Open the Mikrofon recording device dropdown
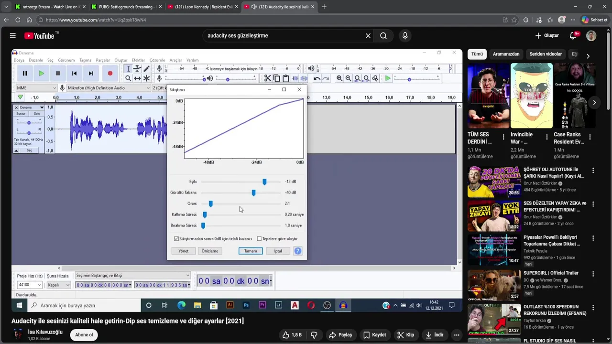612x344 pixels. coord(109,88)
